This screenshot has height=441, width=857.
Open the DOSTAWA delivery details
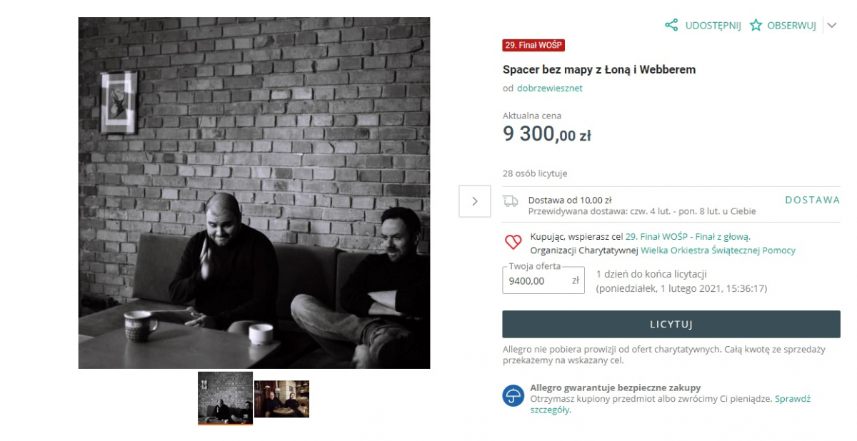813,200
